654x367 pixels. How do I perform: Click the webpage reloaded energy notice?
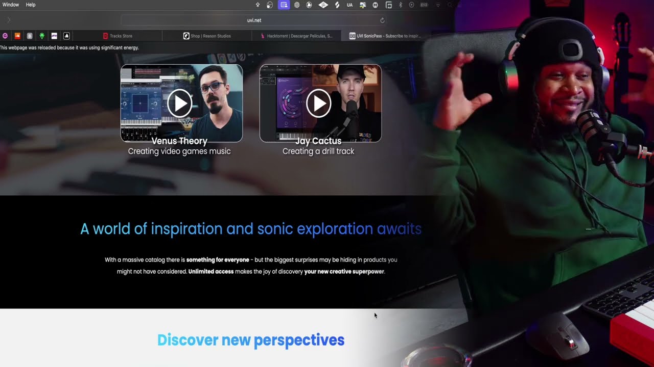click(69, 48)
